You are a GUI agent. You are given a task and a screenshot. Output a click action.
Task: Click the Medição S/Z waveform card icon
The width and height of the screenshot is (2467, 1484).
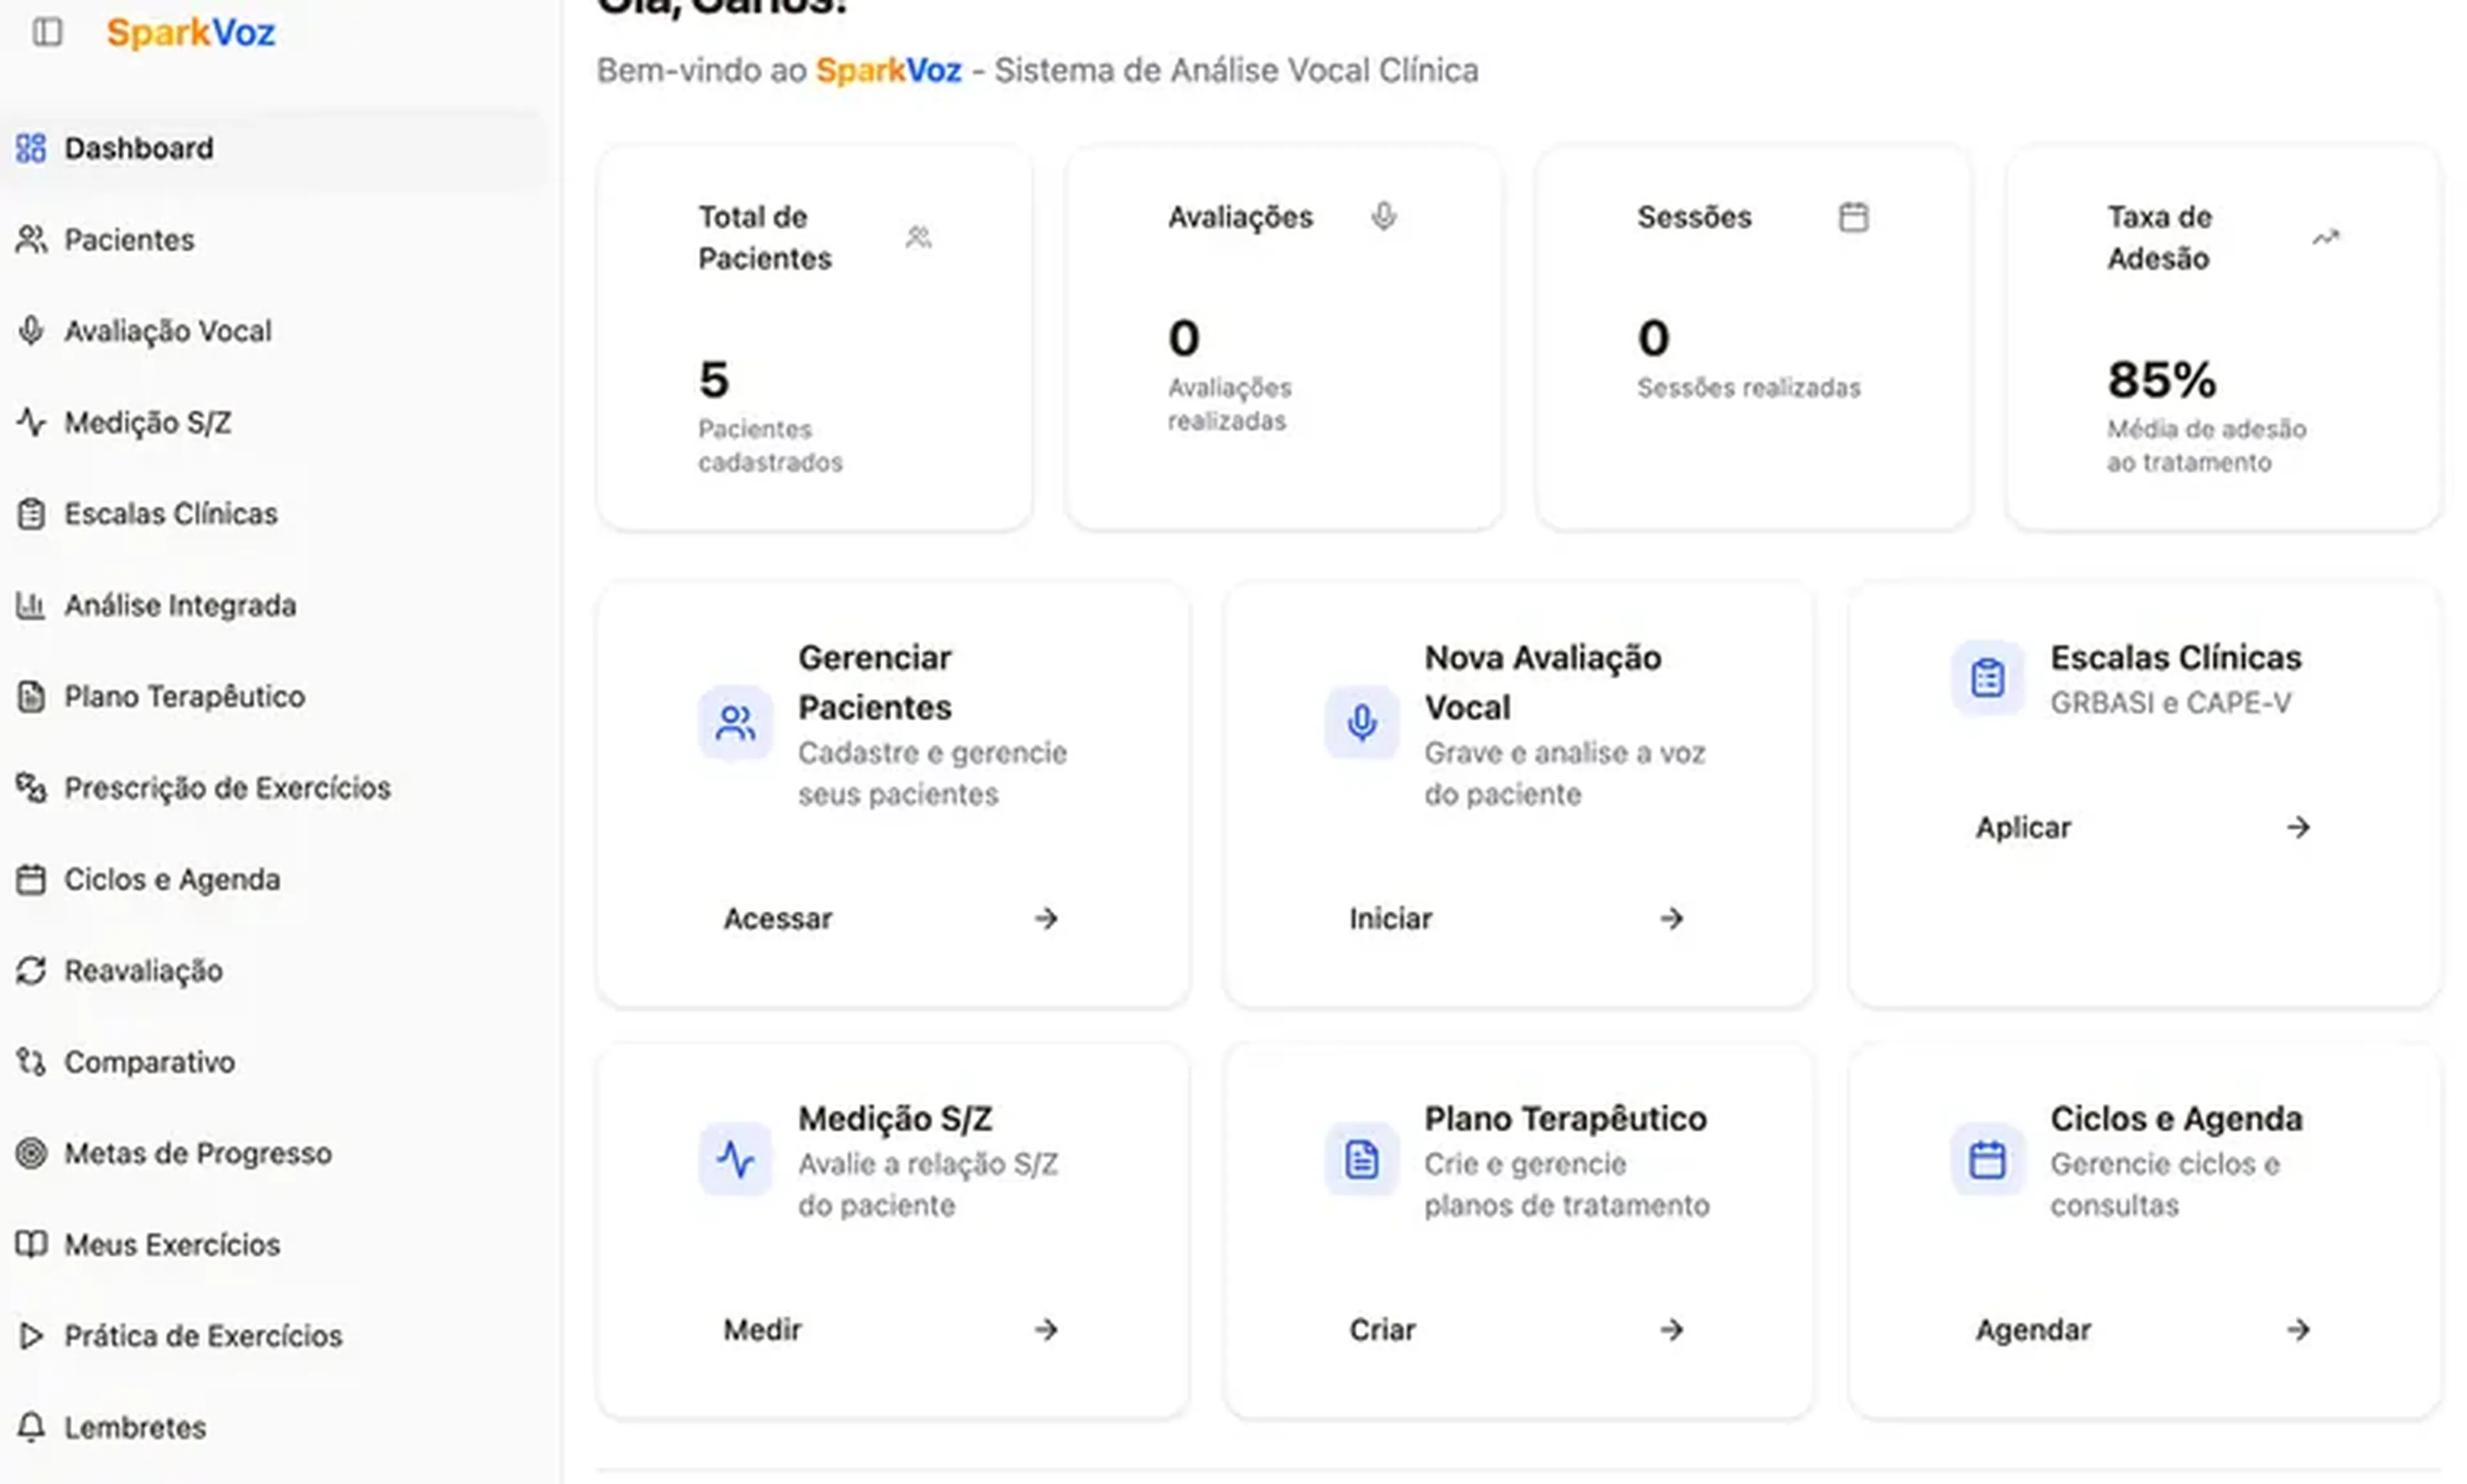pyautogui.click(x=735, y=1160)
